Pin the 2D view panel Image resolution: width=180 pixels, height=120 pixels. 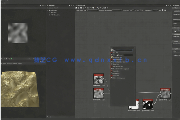click(40, 5)
